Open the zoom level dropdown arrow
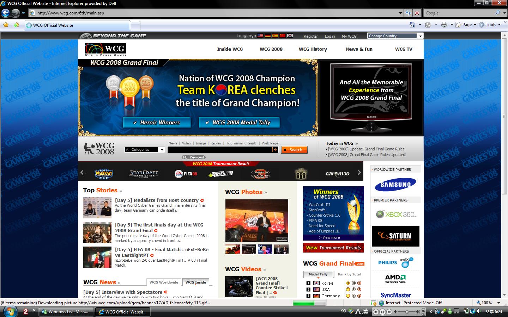 [x=498, y=303]
